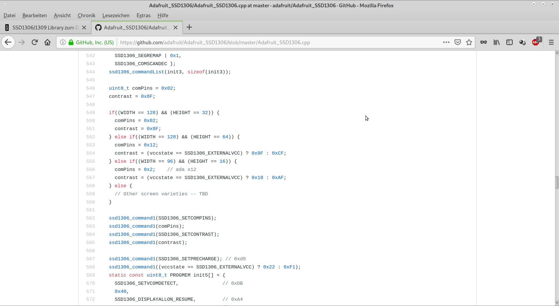
Task: Click the 0x12 value on line 553
Action: [150, 145]
